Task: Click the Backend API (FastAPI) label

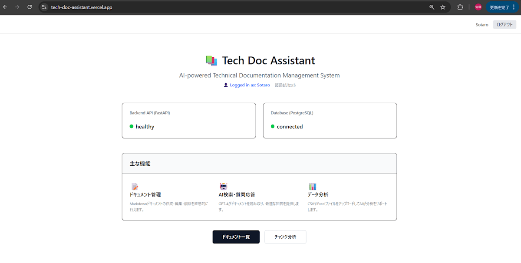Action: point(150,113)
